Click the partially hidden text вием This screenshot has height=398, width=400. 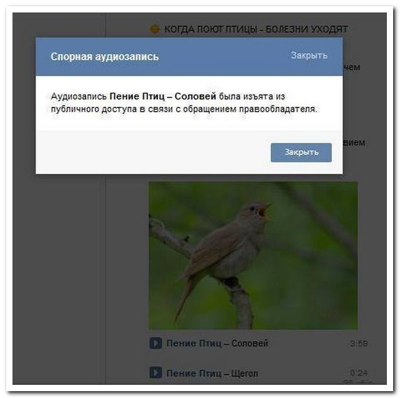pyautogui.click(x=354, y=142)
